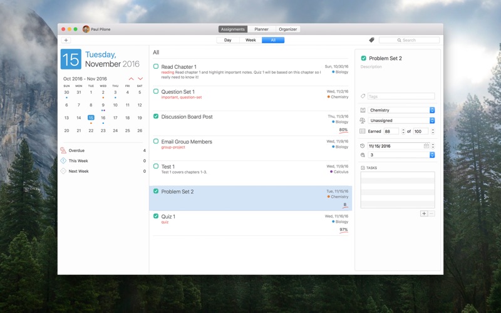
Task: Click the Search field
Action: 409,40
